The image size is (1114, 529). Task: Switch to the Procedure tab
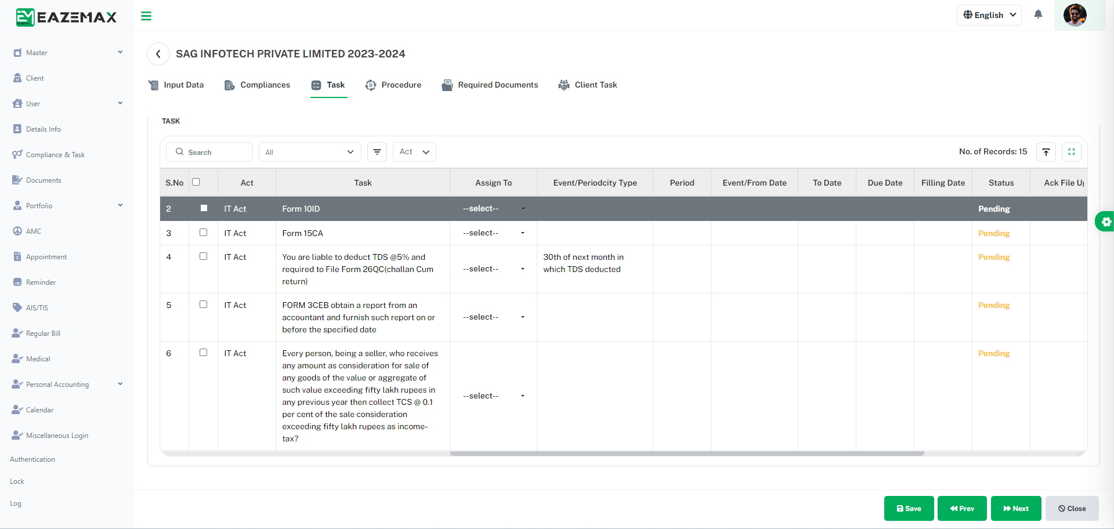coord(393,85)
